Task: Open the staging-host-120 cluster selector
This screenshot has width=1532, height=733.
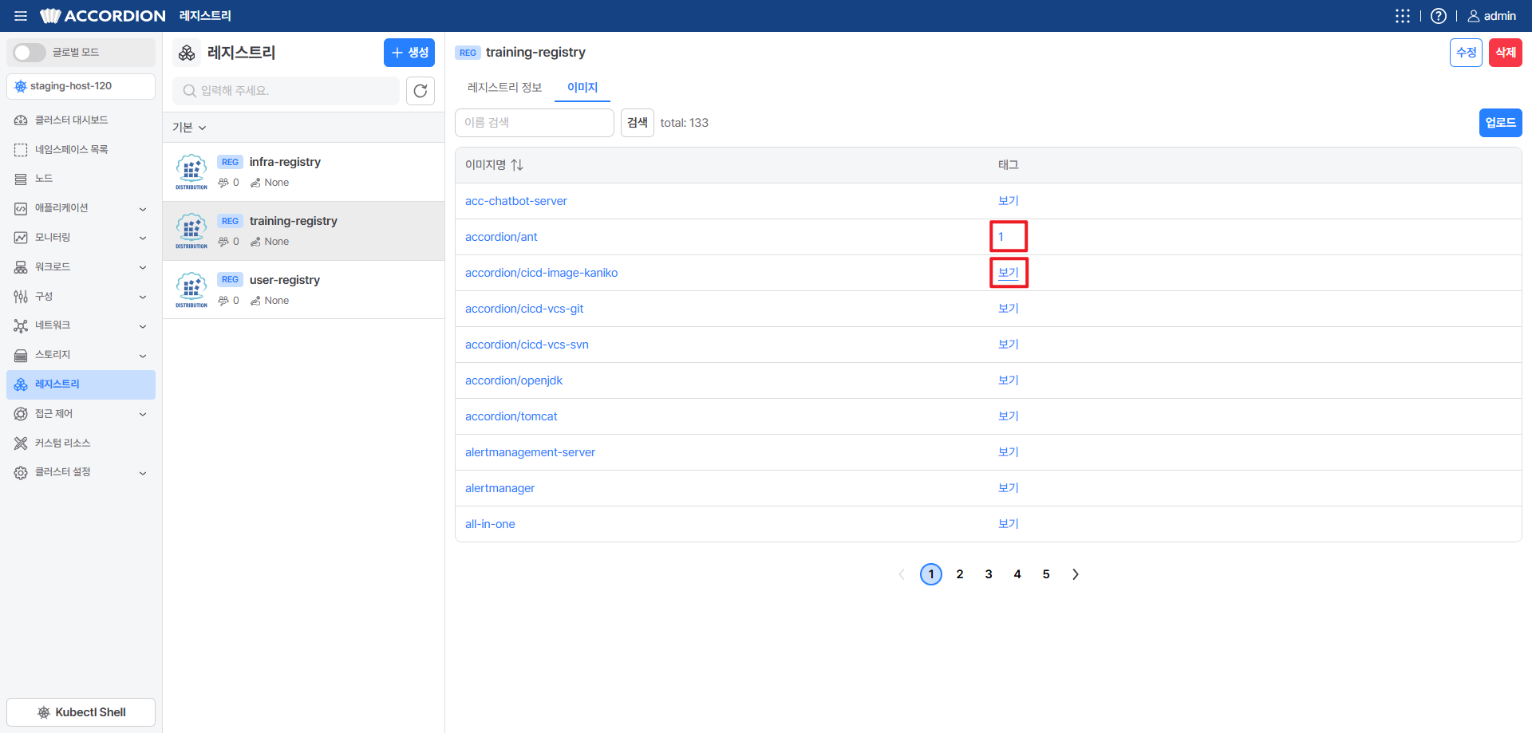Action: (x=81, y=86)
